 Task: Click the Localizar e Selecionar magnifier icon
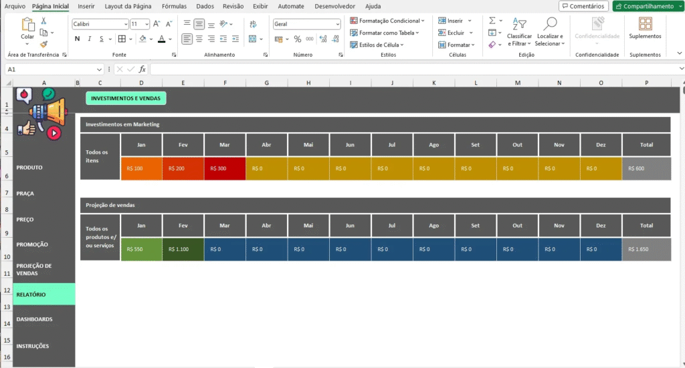[x=551, y=25]
